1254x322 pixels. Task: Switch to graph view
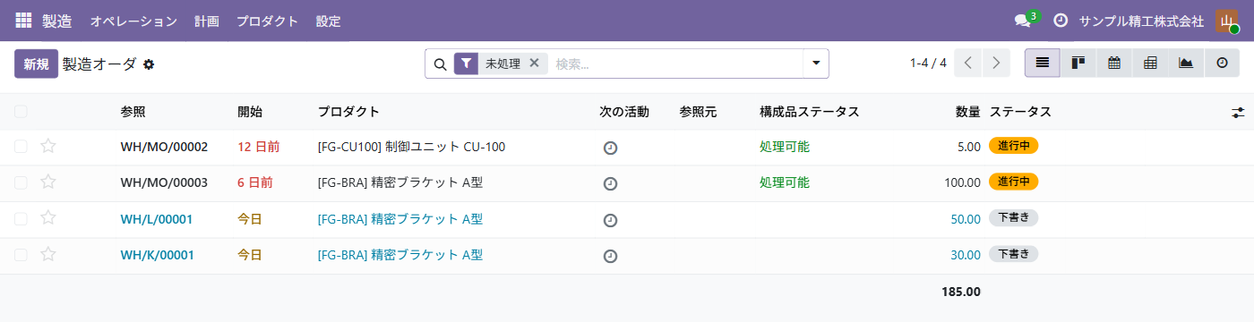[x=1186, y=63]
